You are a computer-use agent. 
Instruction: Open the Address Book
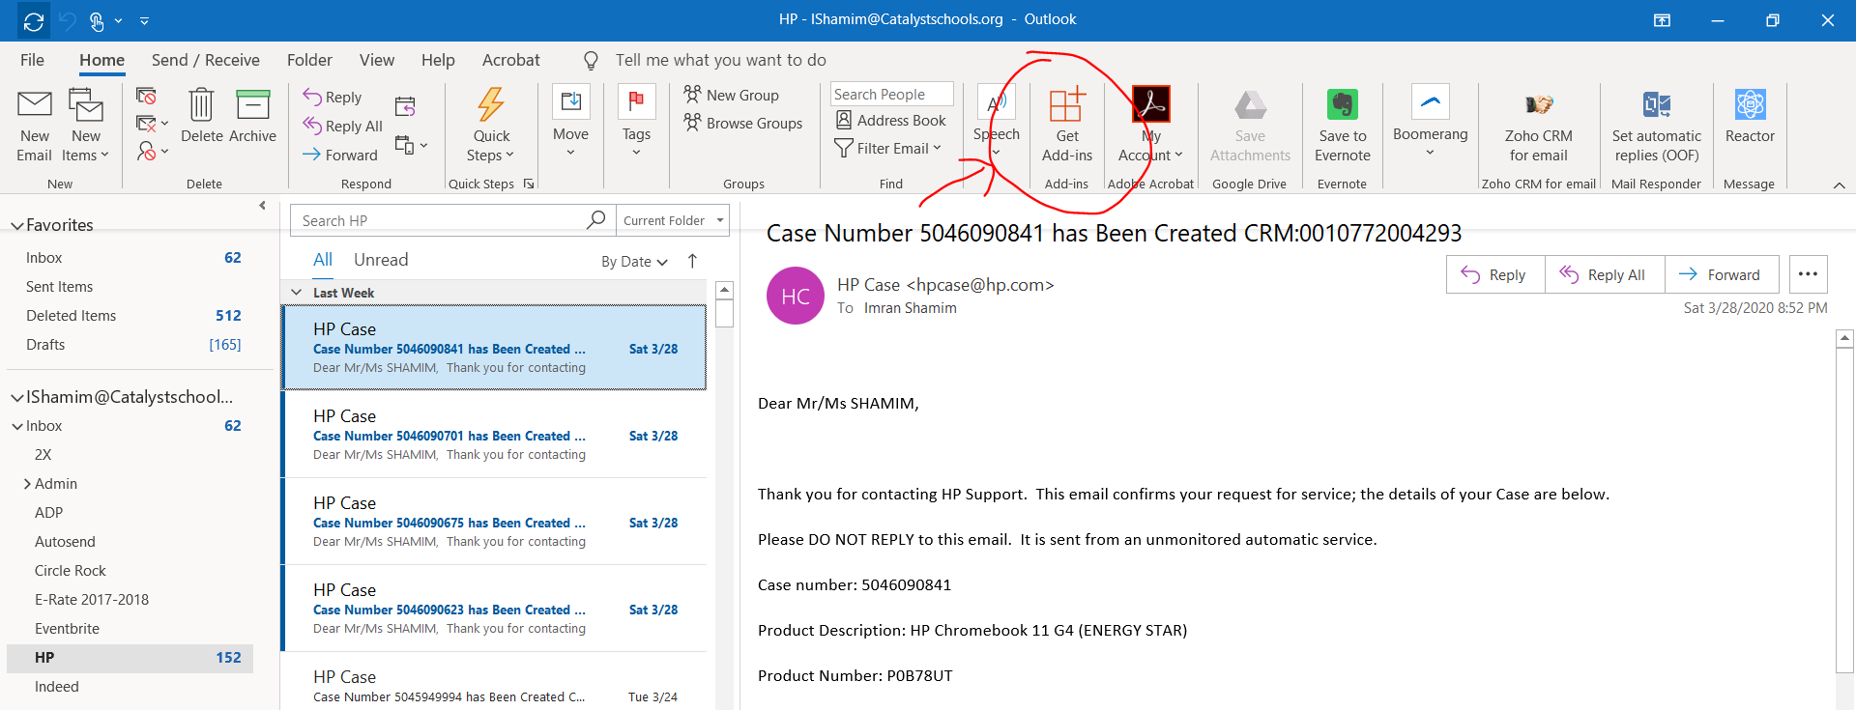(891, 120)
